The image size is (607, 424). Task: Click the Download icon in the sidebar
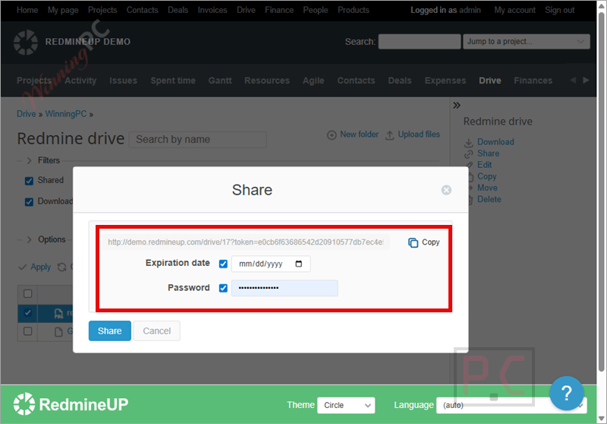pyautogui.click(x=468, y=142)
